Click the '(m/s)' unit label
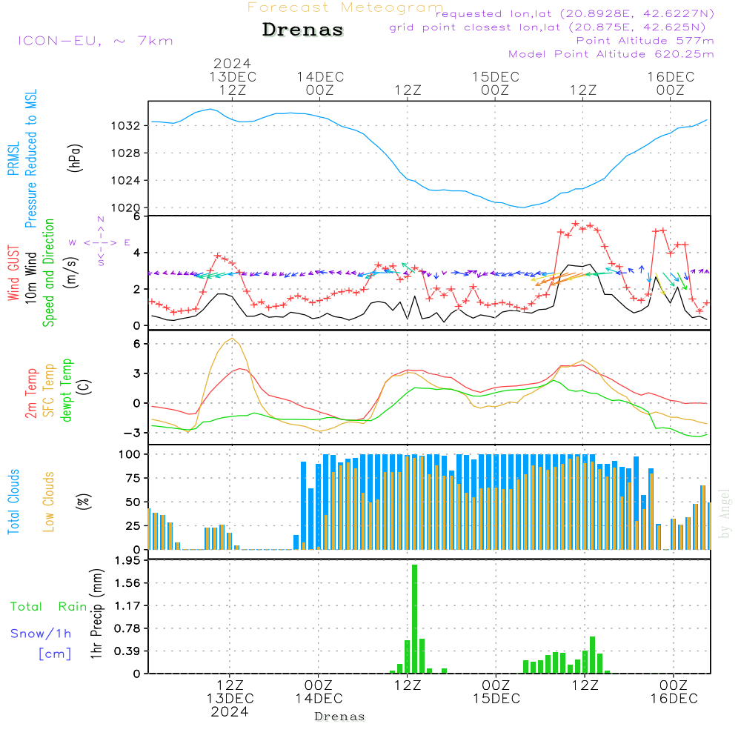741x741 pixels. coord(71,273)
